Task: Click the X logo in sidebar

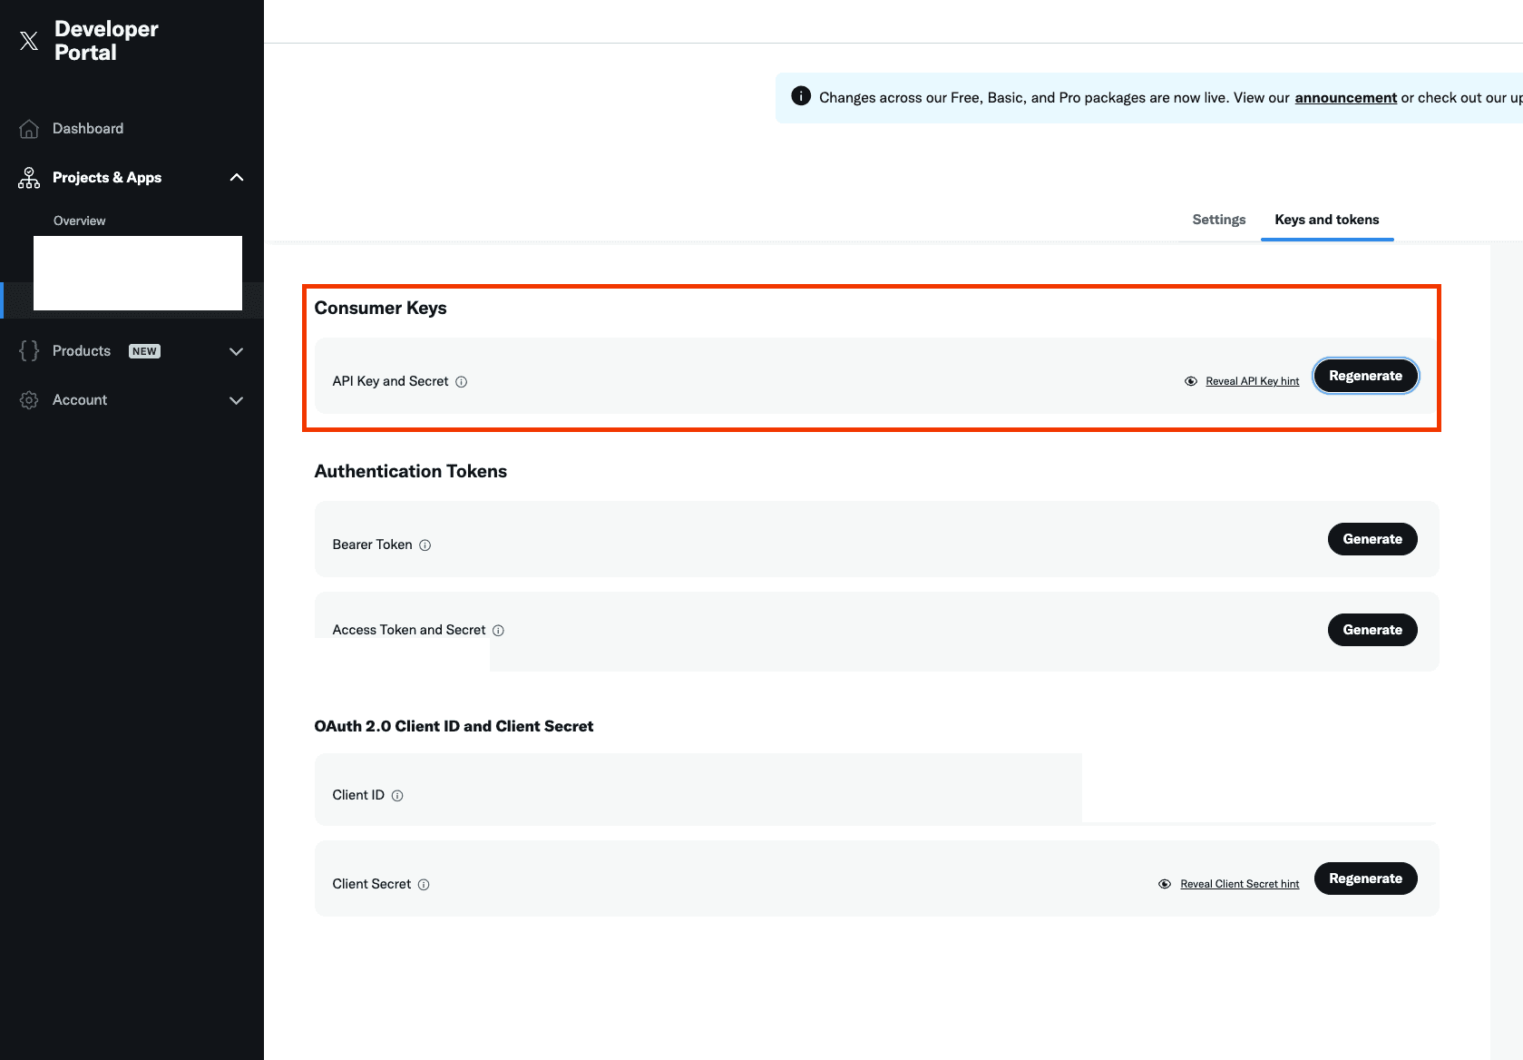Action: tap(29, 41)
